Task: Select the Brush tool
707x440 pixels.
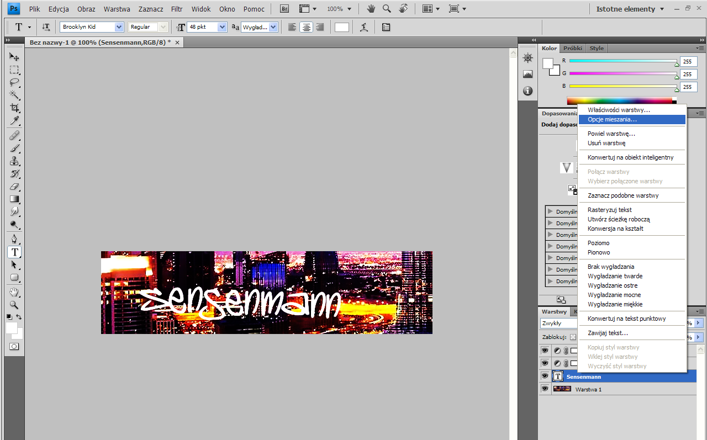Action: (14, 149)
